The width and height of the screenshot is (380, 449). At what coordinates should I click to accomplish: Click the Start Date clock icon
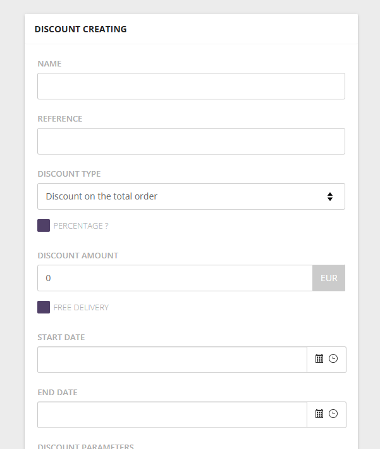(x=333, y=358)
